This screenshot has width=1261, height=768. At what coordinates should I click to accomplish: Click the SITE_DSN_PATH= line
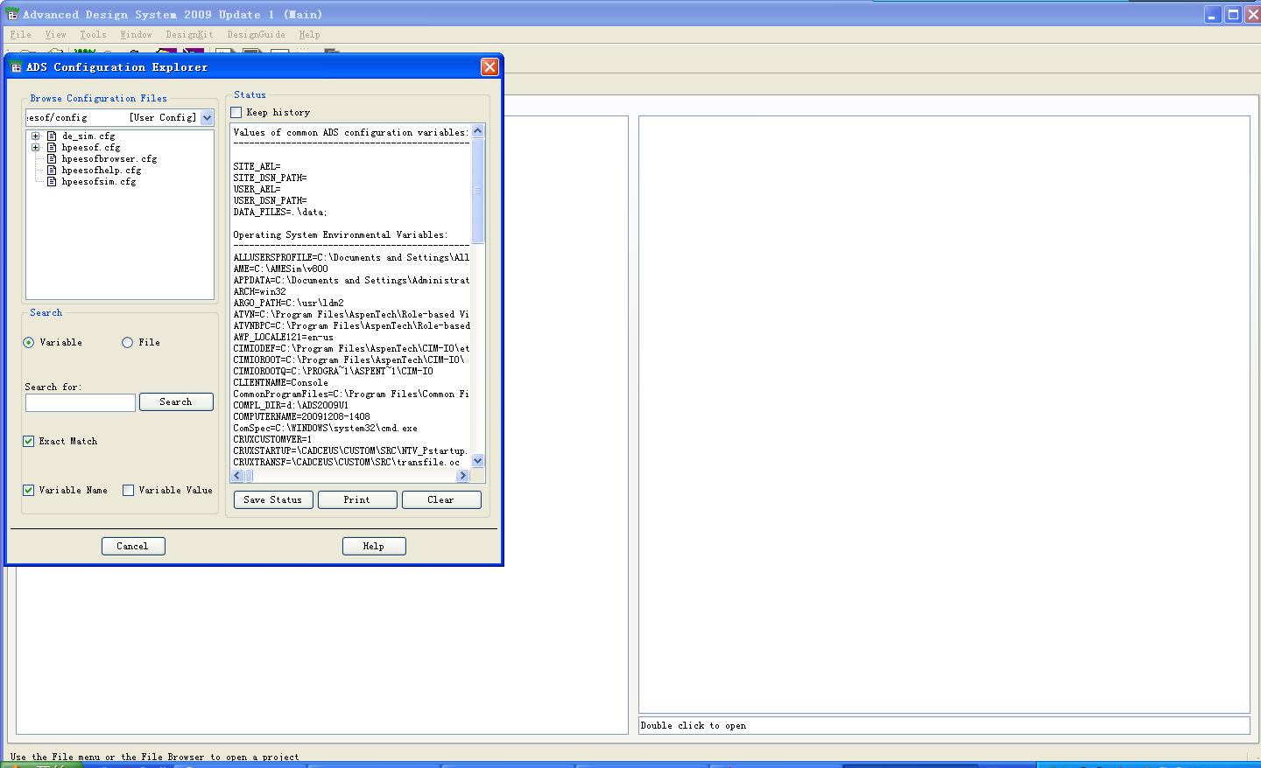270,178
